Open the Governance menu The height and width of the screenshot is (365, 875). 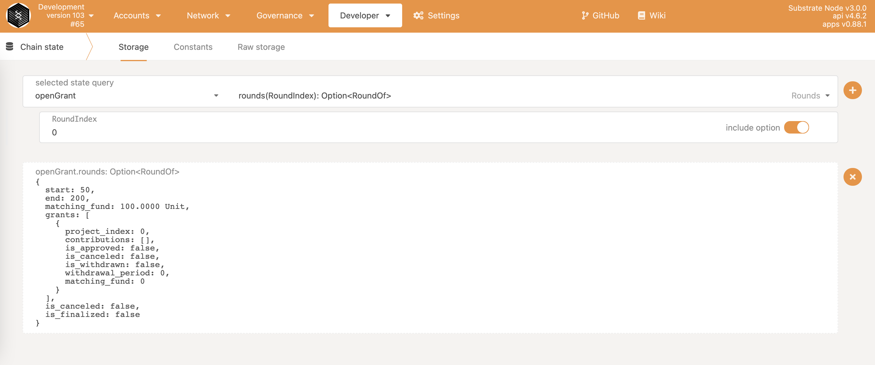click(x=285, y=16)
